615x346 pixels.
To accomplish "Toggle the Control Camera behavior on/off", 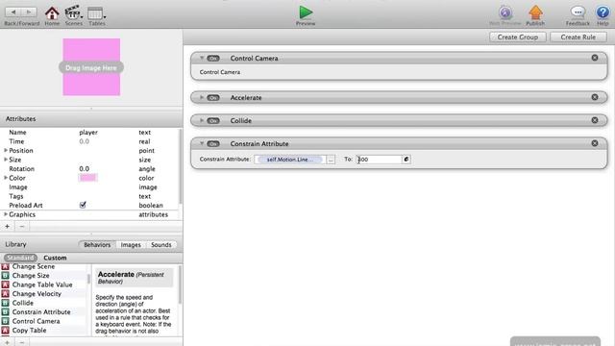I will click(x=213, y=59).
